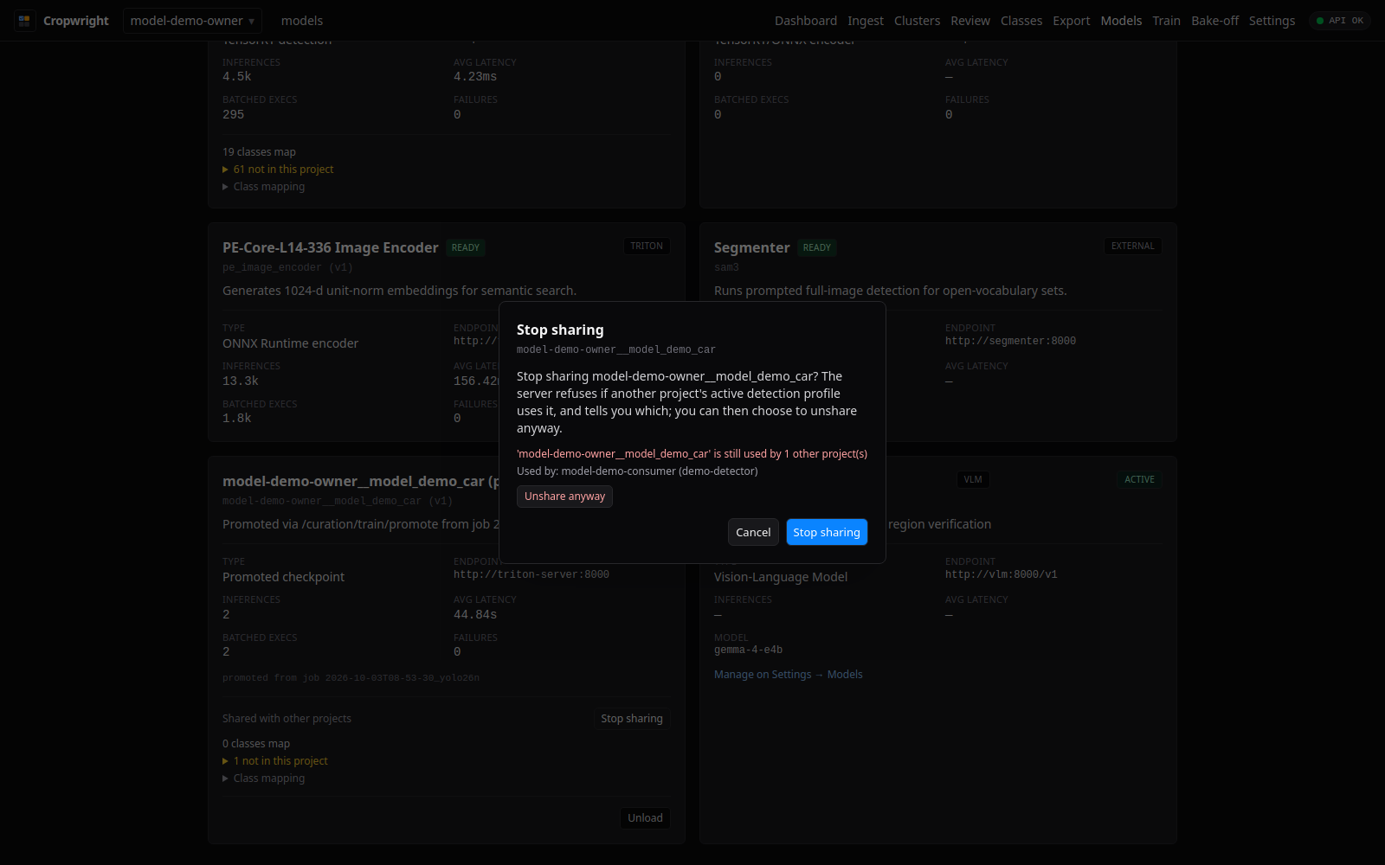Click the VLM badge

tap(973, 480)
